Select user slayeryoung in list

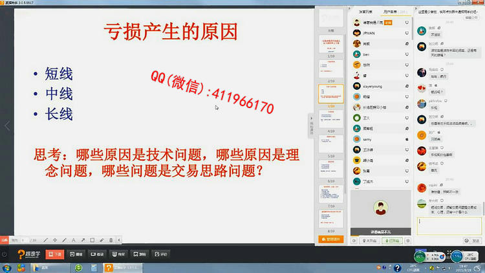[381, 86]
